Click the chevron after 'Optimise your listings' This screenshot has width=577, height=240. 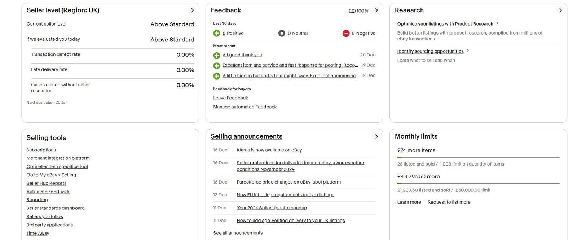[x=497, y=23]
